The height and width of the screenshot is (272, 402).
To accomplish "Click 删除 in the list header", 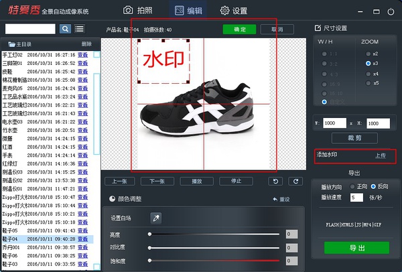I will click(x=86, y=44).
